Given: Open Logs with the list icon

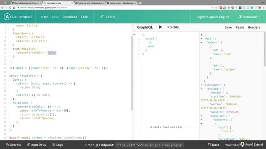Looking at the screenshot, I should pos(57,145).
